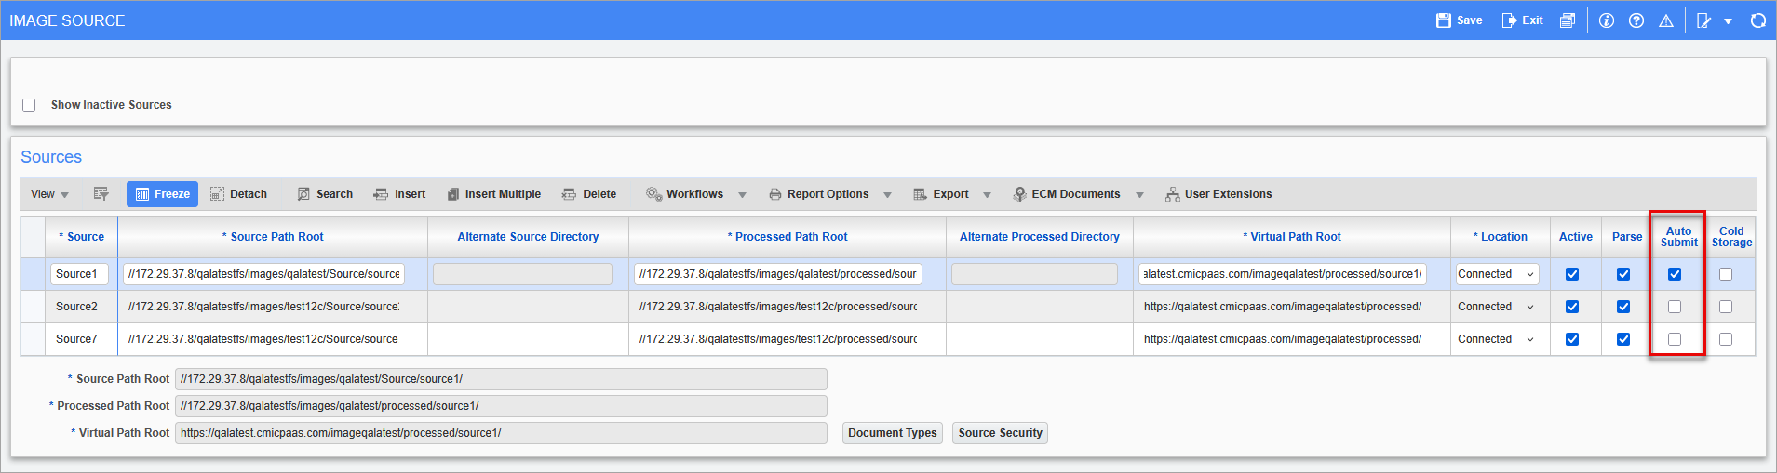Click Alternate Source Directory column header
The width and height of the screenshot is (1777, 473).
(x=528, y=237)
